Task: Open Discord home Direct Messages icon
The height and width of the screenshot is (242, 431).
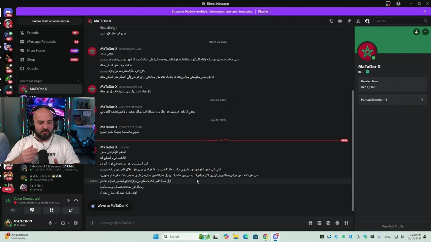Action: click(8, 13)
